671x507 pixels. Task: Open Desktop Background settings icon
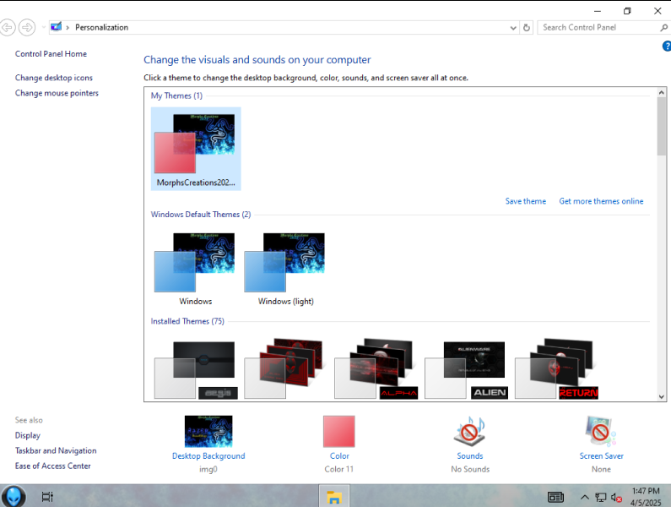208,431
